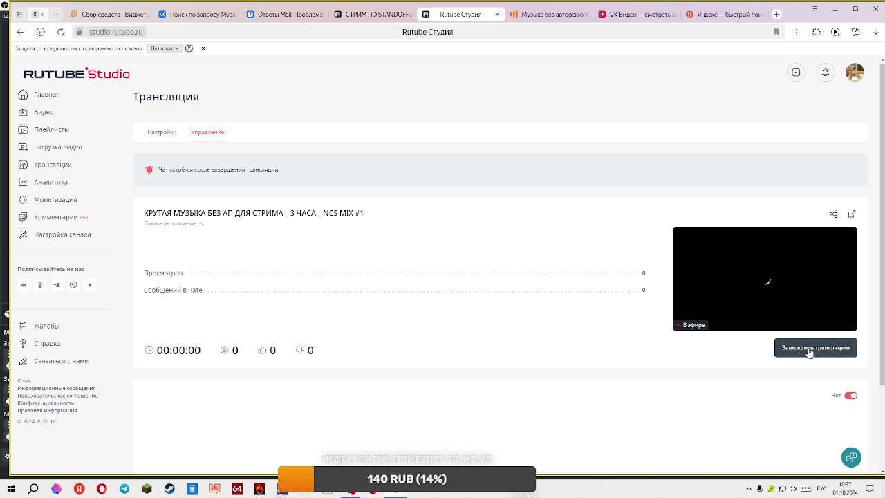Open Комментарии in sidebar

55,217
